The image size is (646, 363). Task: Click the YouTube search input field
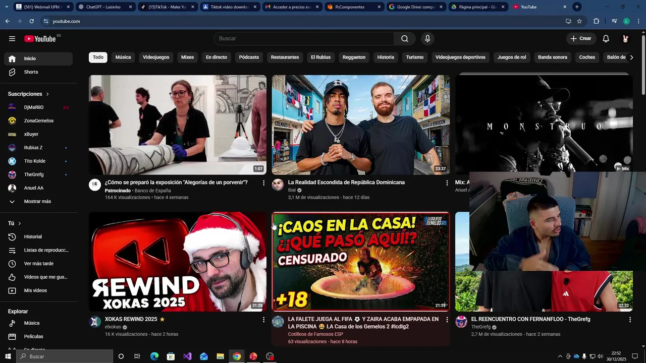[x=304, y=39]
